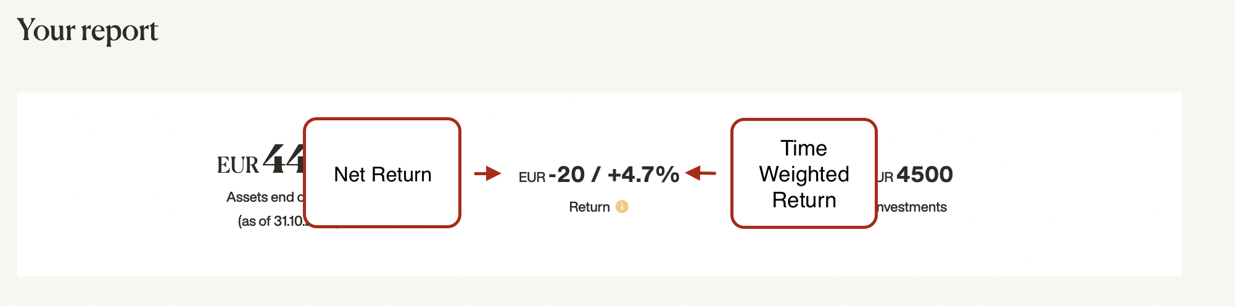Screen dimensions: 1235x306
Task: Click the as of 31.10 date text
Action: [x=271, y=221]
